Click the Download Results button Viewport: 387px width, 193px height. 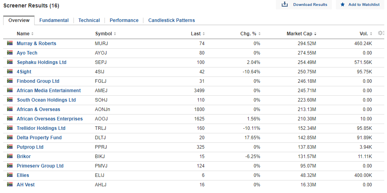point(304,5)
